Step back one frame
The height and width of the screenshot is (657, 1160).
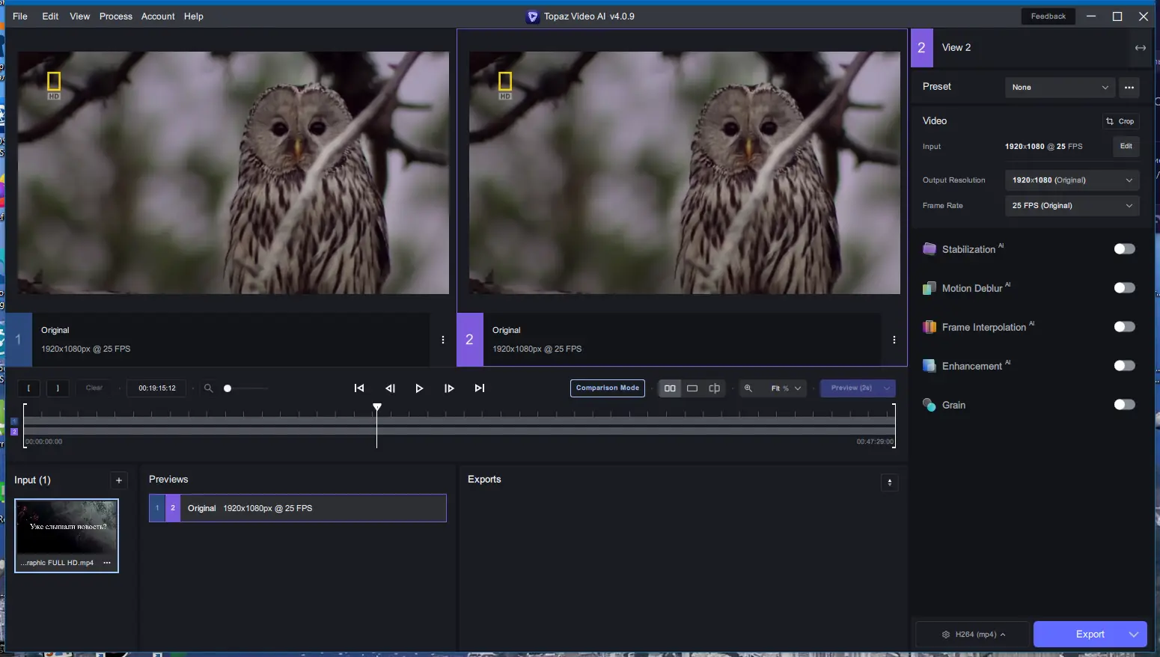click(x=390, y=388)
